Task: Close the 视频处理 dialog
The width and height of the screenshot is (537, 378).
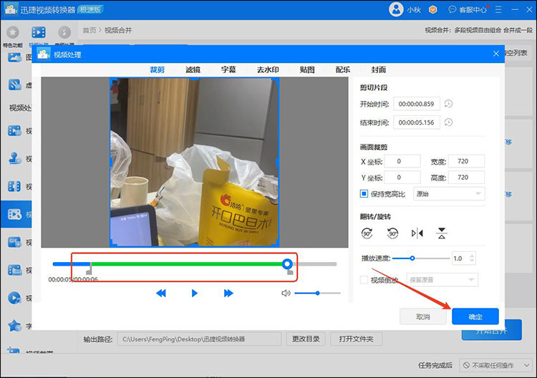Action: pyautogui.click(x=496, y=54)
